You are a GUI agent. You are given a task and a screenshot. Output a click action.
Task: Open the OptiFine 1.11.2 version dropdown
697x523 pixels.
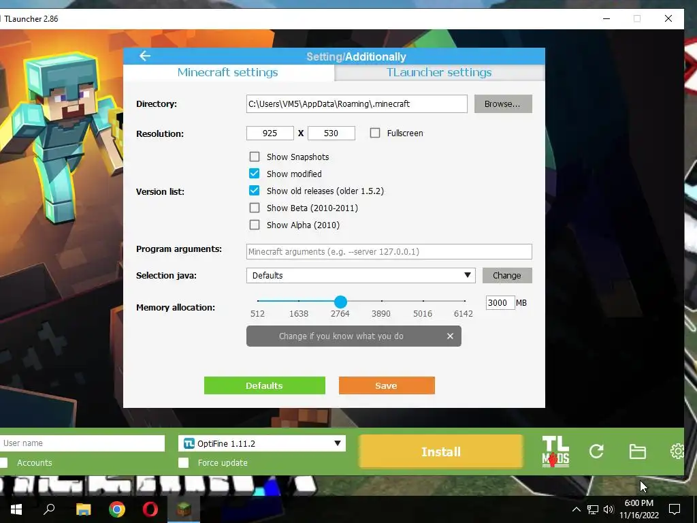click(x=262, y=443)
